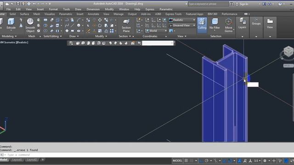Open the Groups panel
The height and width of the screenshot is (165, 294).
point(256,22)
